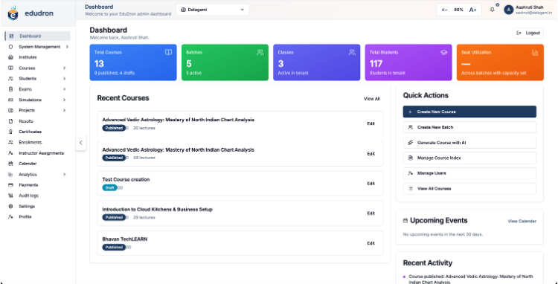Click Manage Course Index button
This screenshot has width=558, height=284.
pos(469,158)
